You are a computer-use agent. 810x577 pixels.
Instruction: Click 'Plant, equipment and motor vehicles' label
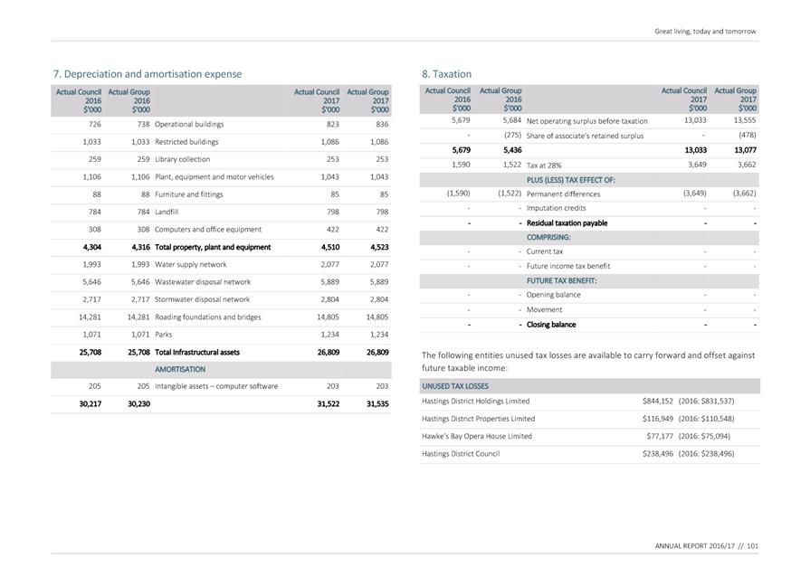point(214,177)
